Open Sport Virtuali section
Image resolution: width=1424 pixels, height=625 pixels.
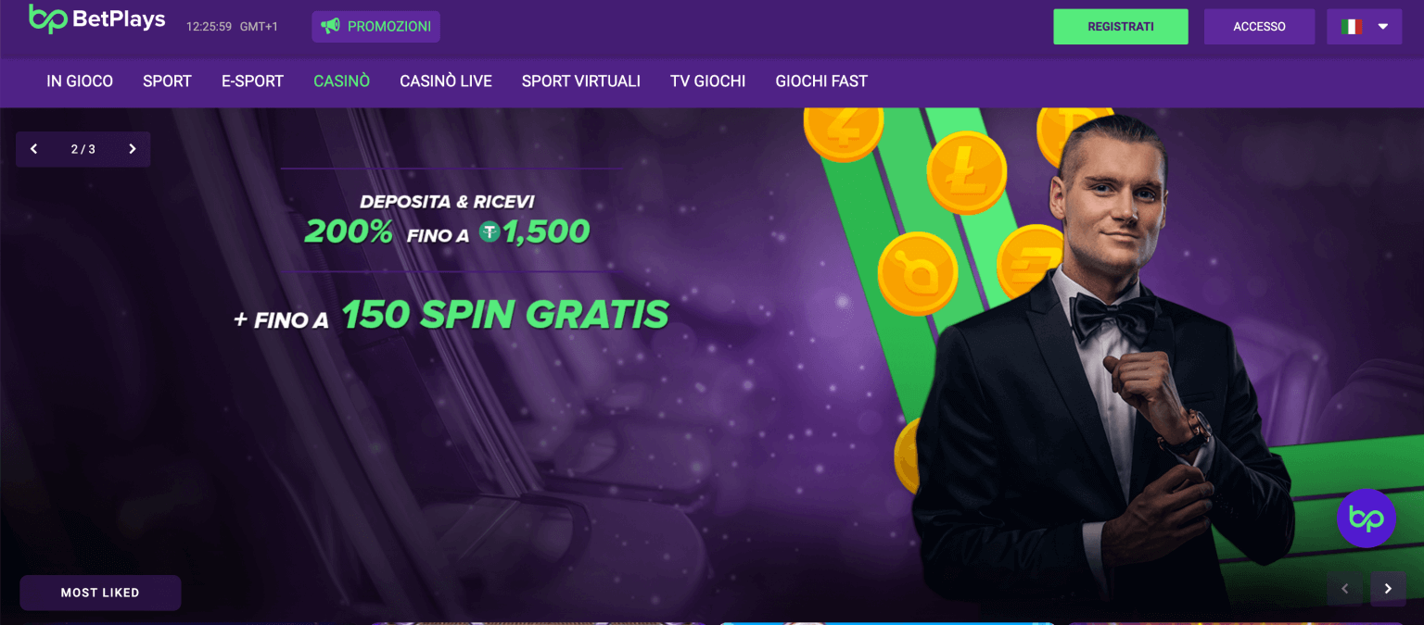[581, 81]
